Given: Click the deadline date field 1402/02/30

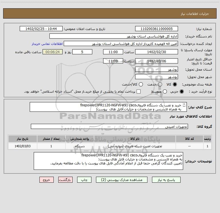Looking at the screenshot, I should pos(157,52).
